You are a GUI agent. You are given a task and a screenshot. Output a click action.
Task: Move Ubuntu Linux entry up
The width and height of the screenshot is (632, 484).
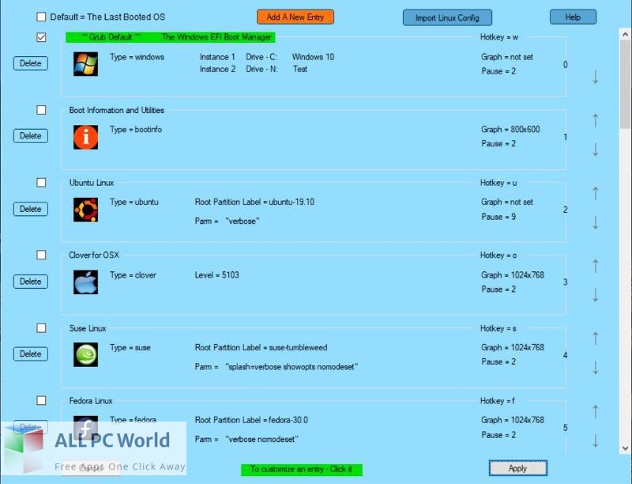(596, 193)
